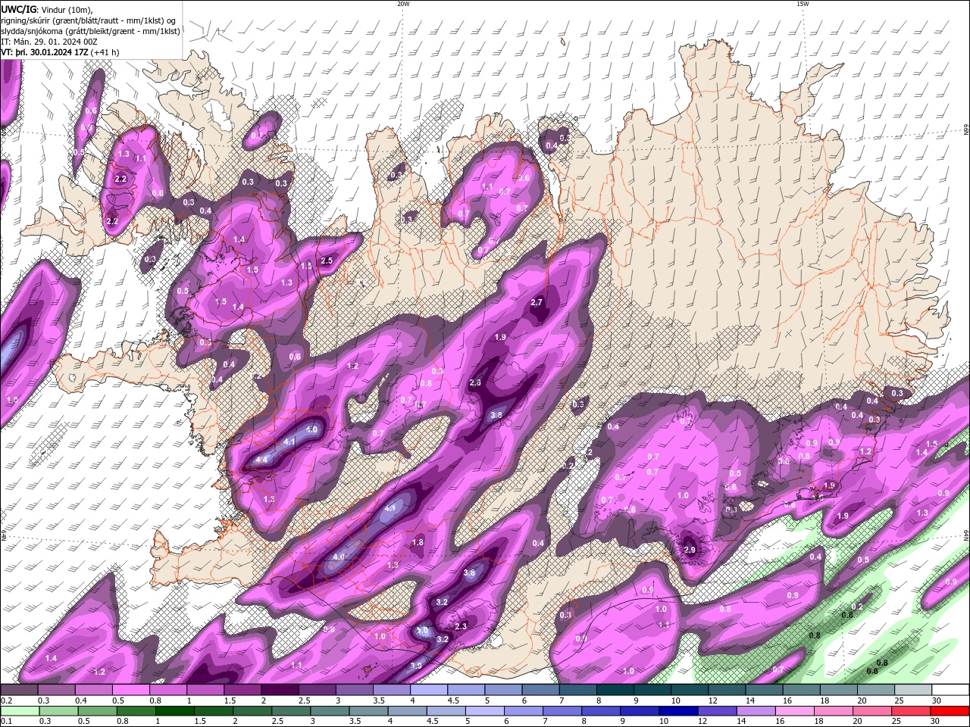Click the 2.9 precipitation value
Screen dimensions: 970x727
point(690,550)
